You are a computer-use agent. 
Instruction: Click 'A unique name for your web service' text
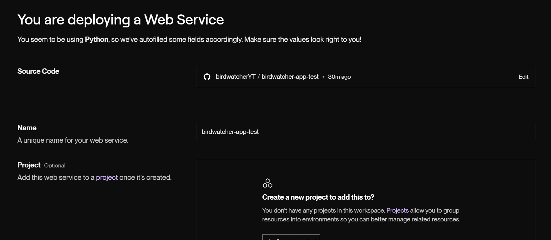[x=73, y=140]
